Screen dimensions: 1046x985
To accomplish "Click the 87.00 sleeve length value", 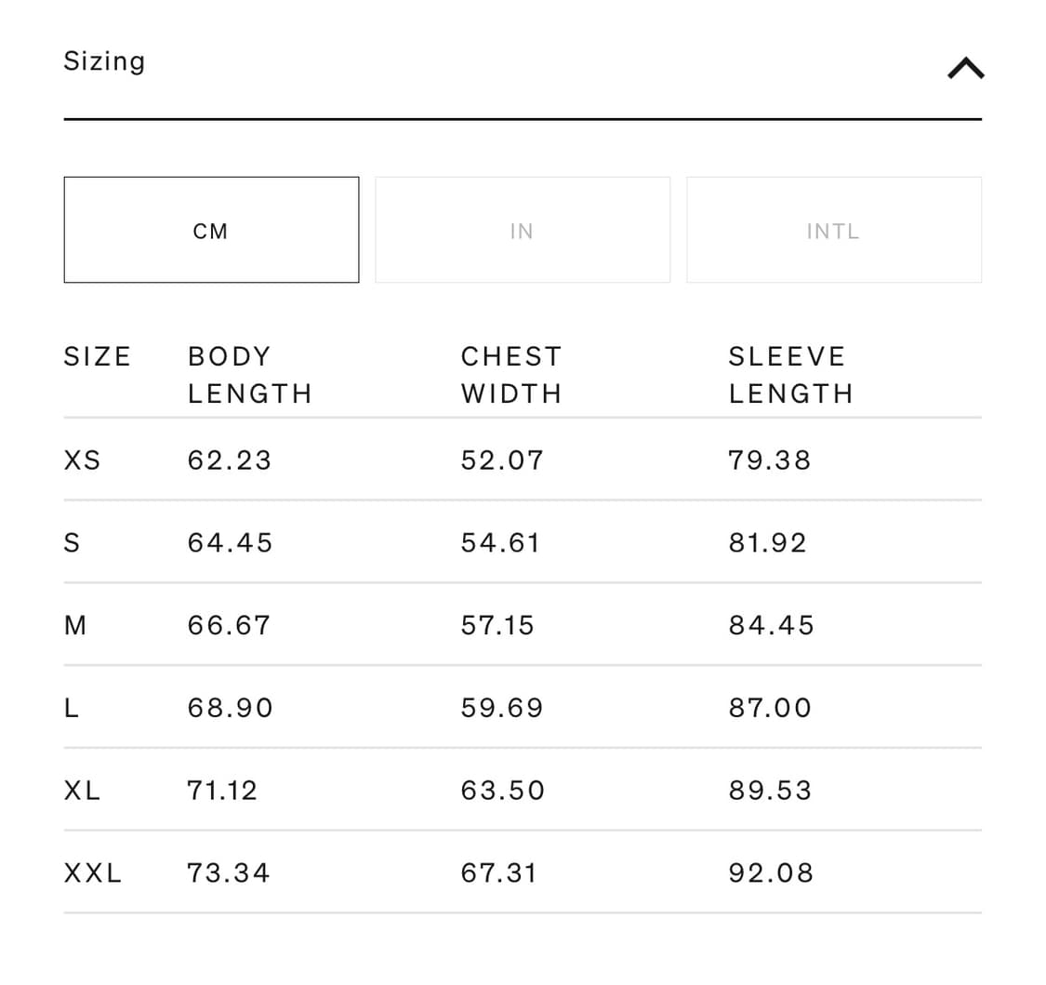I will coord(770,709).
